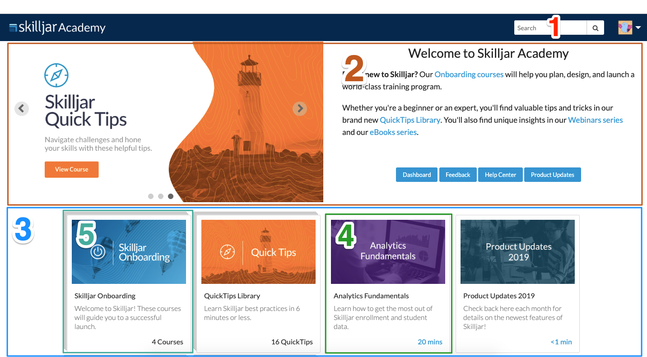Open the Skilljar Onboarding thumbnail
The height and width of the screenshot is (357, 647).
129,252
